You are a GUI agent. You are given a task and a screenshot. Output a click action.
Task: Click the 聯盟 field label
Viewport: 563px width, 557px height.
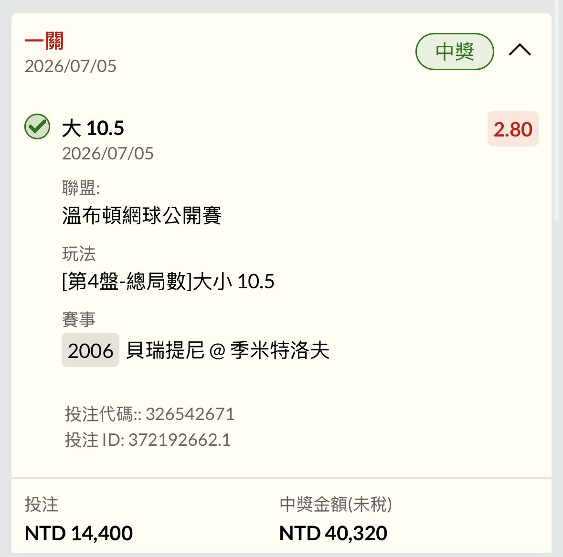click(81, 188)
